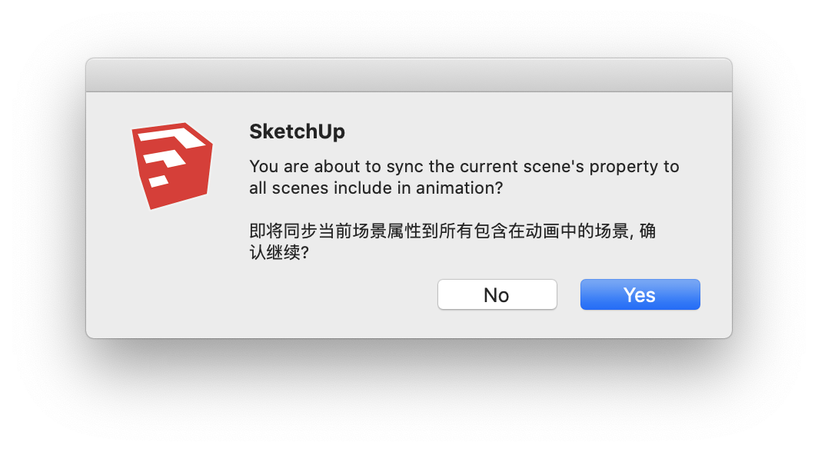Click the bold "SketchUp" dialog heading

297,131
